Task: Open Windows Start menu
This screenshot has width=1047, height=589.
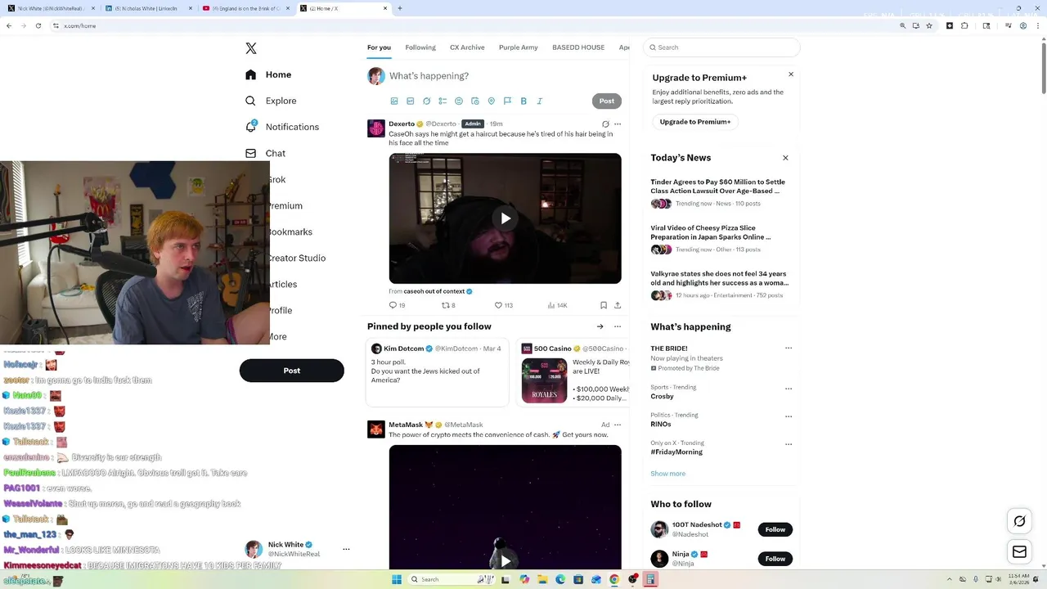Action: tap(397, 579)
